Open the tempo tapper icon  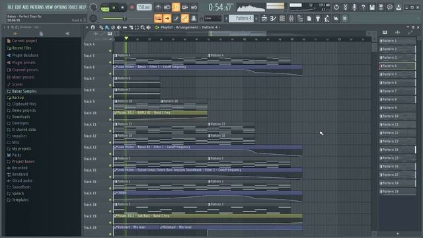[x=327, y=19]
